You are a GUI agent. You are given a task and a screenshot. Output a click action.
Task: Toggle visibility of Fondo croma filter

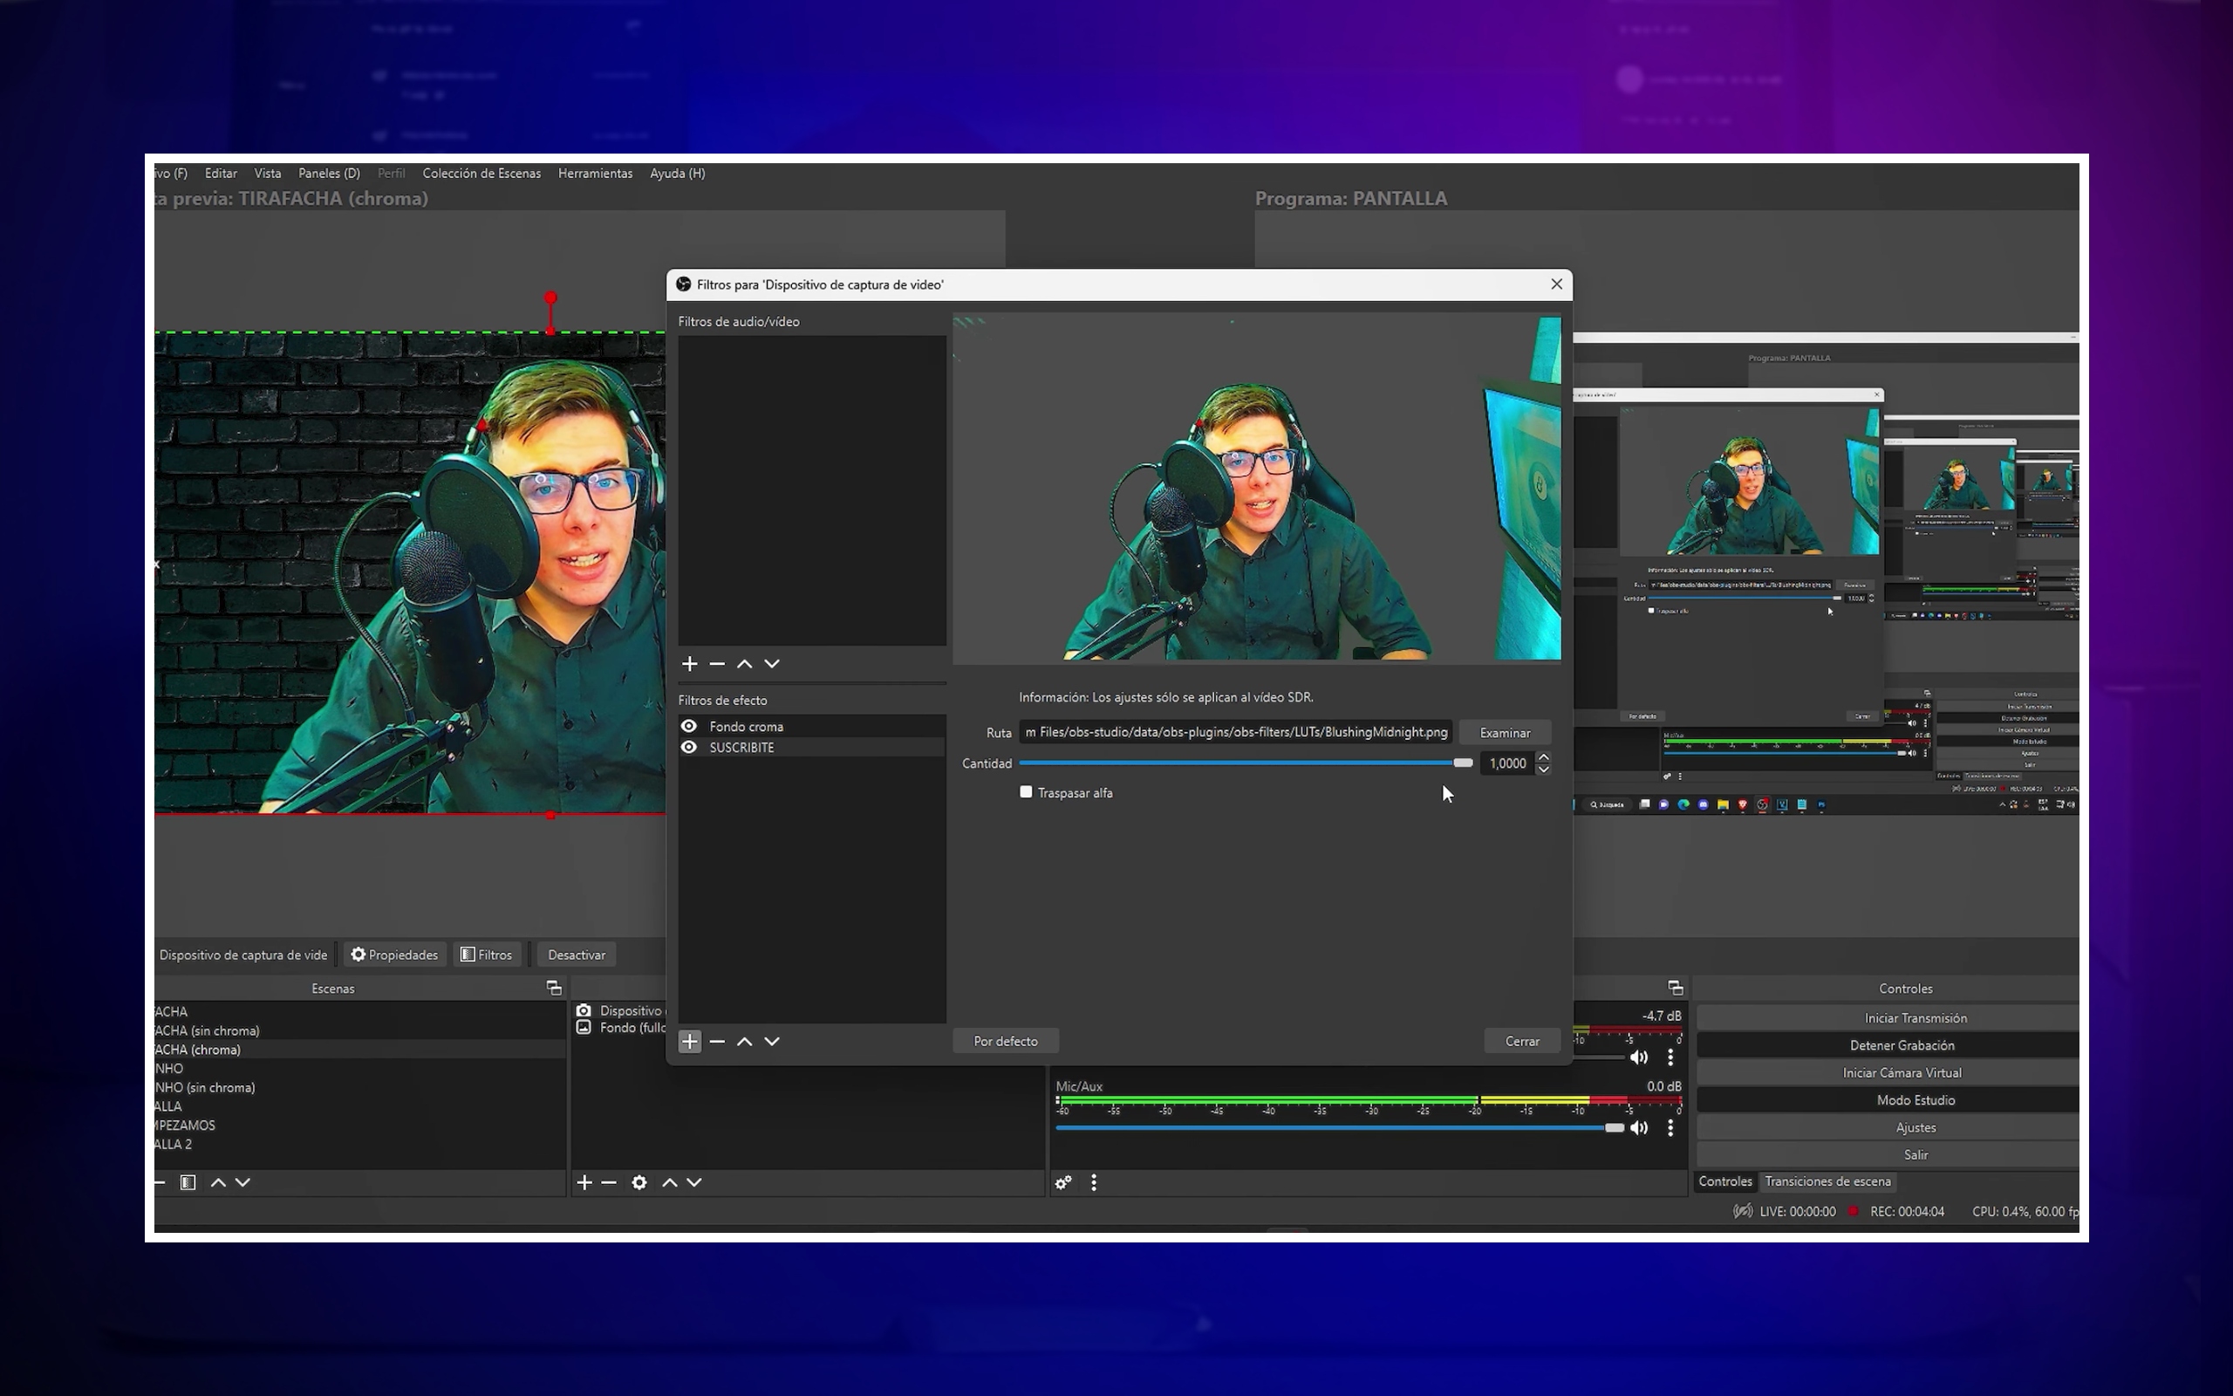[688, 727]
